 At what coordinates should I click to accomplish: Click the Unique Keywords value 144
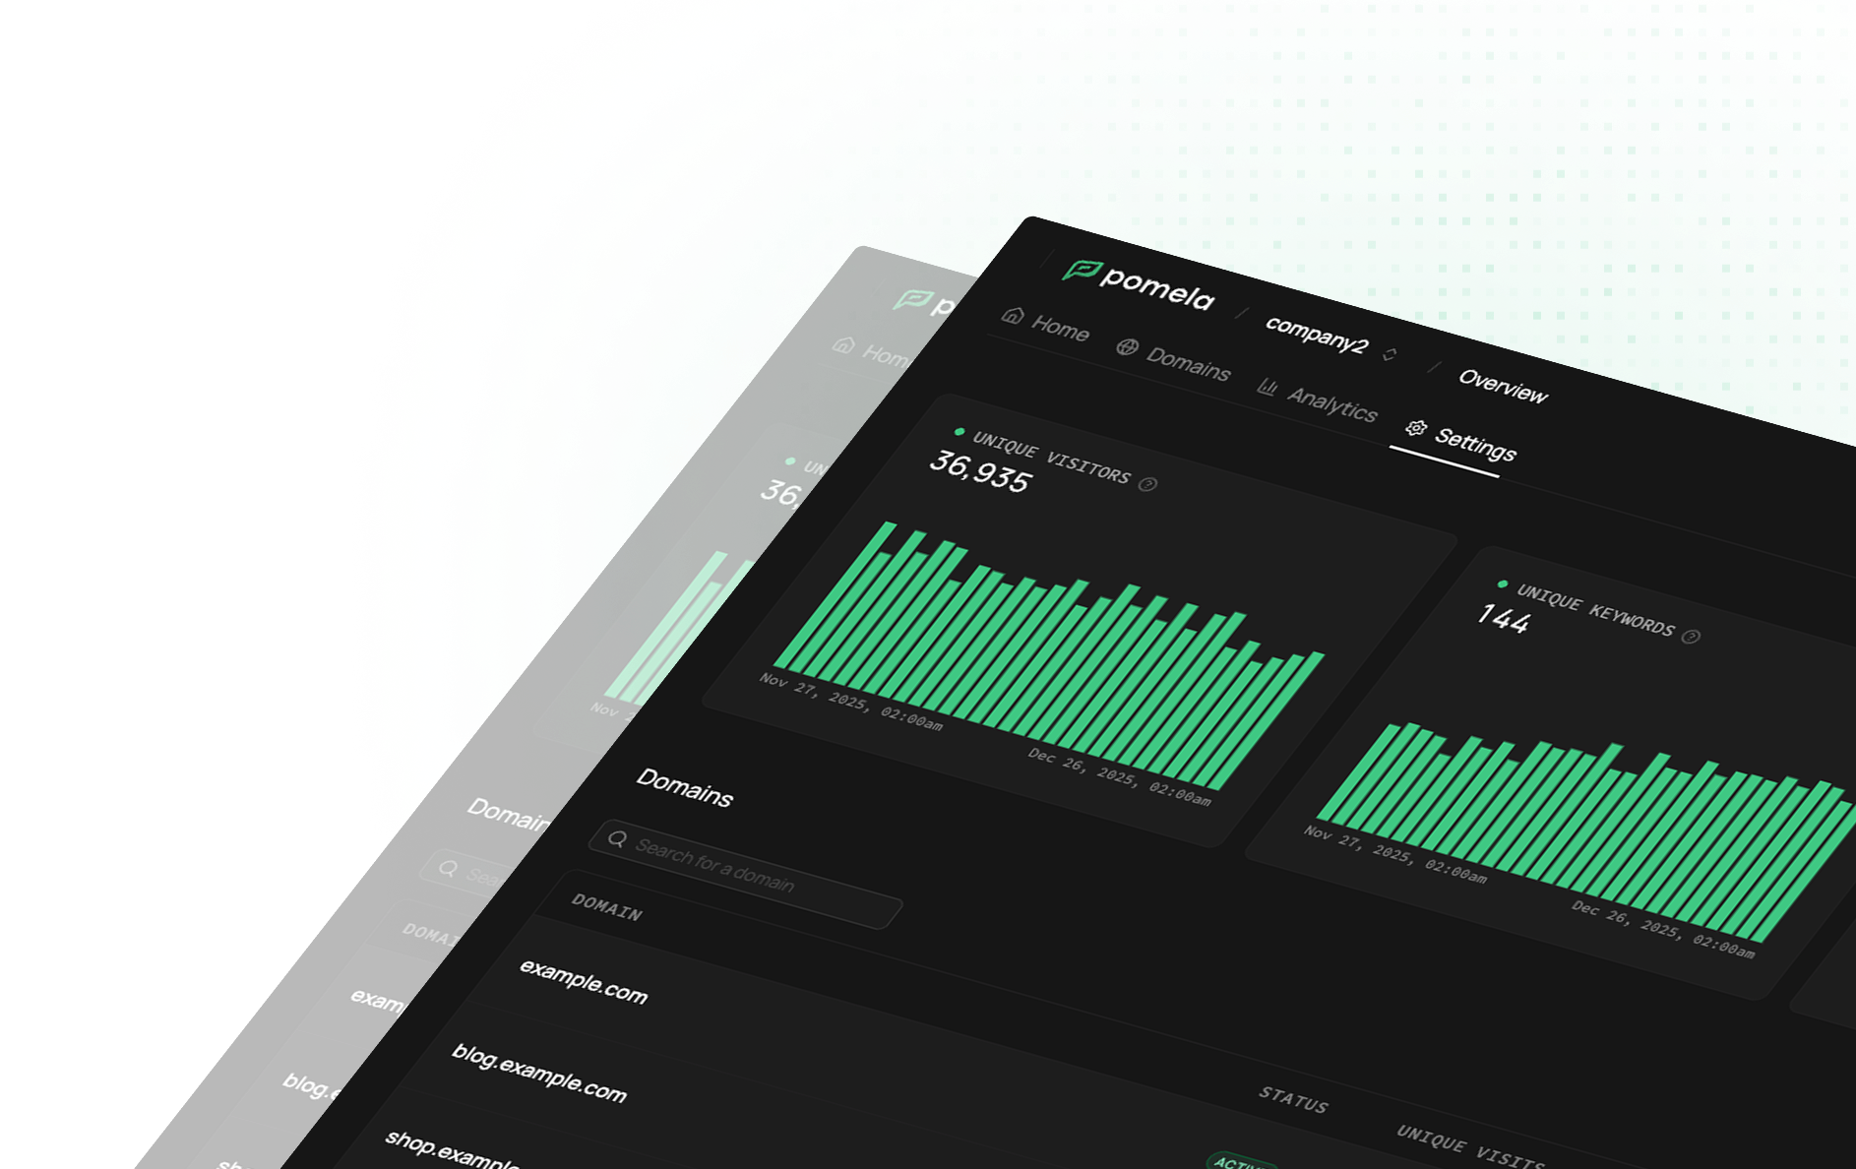pyautogui.click(x=1503, y=618)
